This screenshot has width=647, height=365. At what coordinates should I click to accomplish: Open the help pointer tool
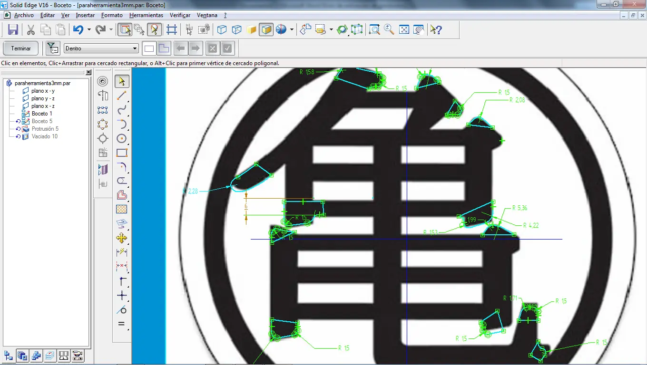click(x=435, y=30)
